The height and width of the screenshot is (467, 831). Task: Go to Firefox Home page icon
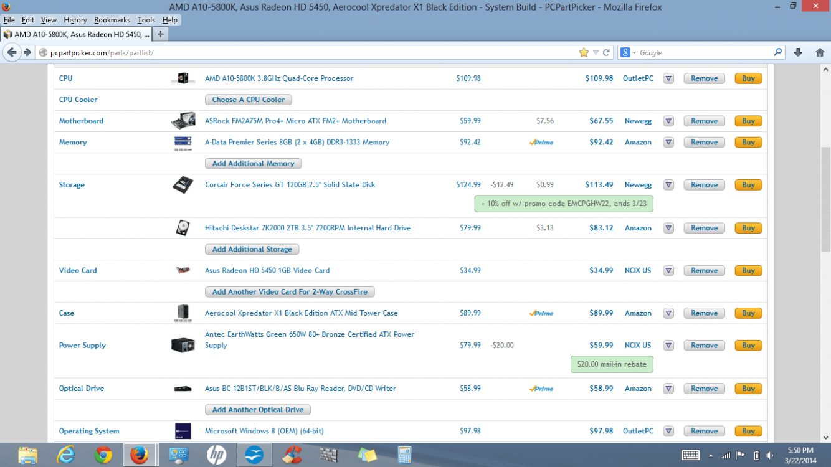[x=820, y=53]
